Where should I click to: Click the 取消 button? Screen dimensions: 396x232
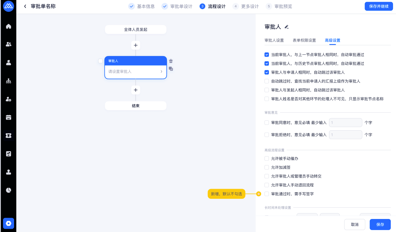(x=355, y=225)
